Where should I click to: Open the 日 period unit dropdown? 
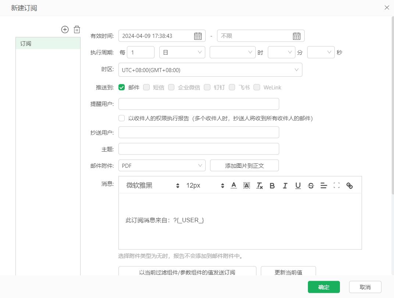tap(182, 52)
